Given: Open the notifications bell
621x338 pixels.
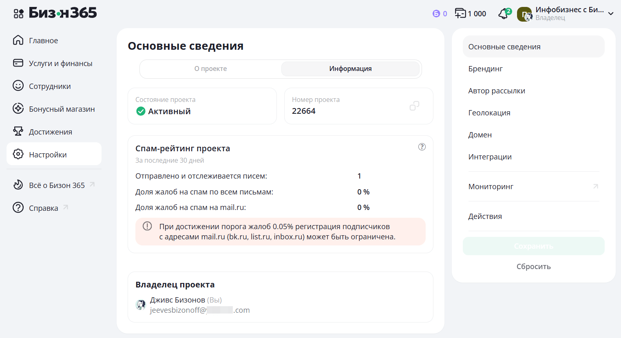Looking at the screenshot, I should 504,14.
